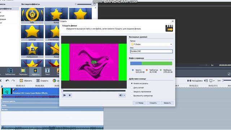
Task: Click the Свободно 2703,00 GB free space label
Action: [x=167, y=71]
